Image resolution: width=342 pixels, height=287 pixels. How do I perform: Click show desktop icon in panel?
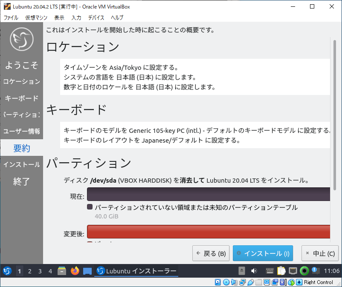[x=87, y=271]
